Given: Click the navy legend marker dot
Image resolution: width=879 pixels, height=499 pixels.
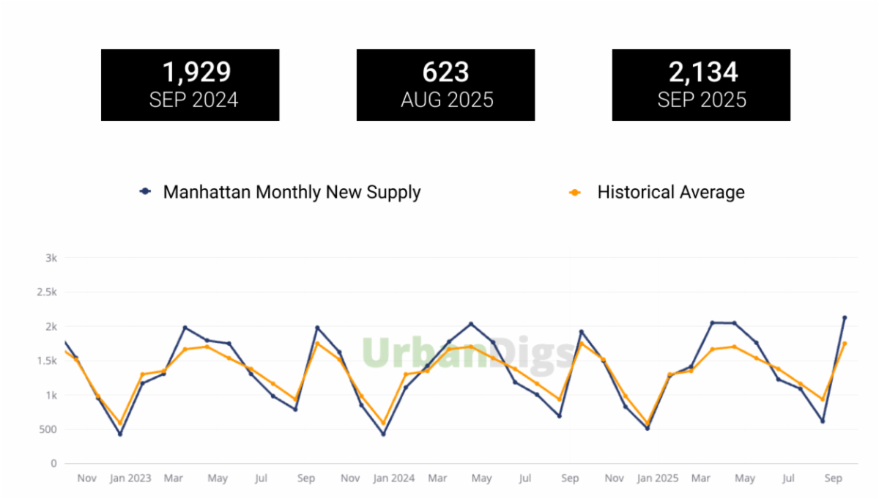Looking at the screenshot, I should click(x=145, y=192).
